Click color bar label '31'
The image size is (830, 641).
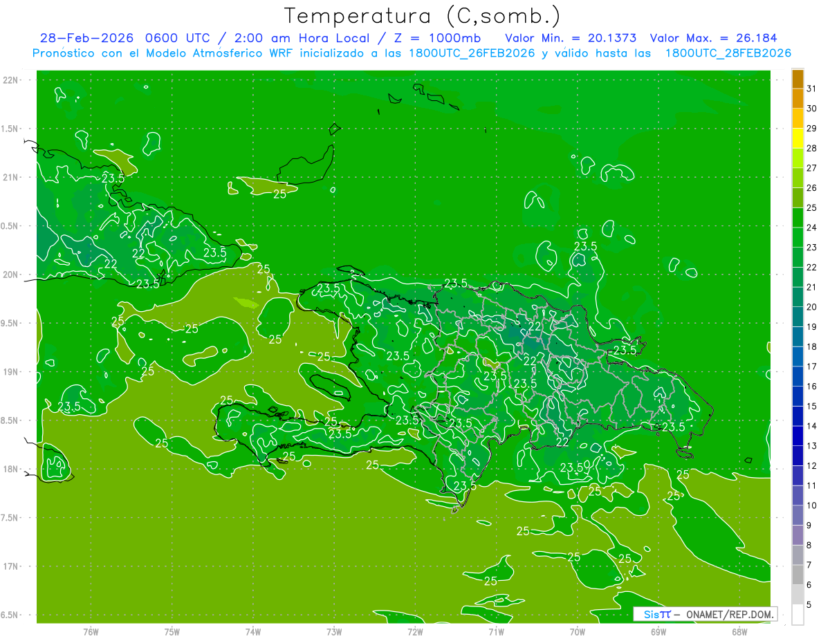click(x=812, y=89)
